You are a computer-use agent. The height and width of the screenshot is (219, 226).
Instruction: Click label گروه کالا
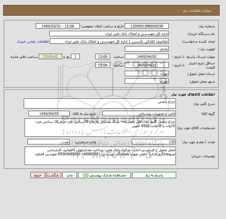click(x=208, y=114)
